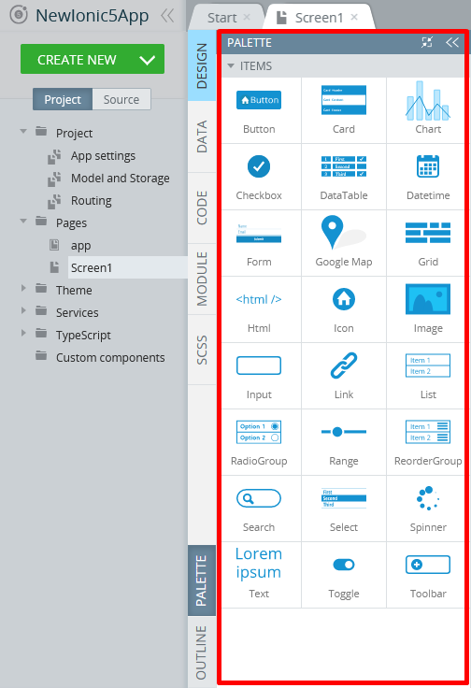
Task: Select the Google Map palette component
Action: tap(344, 243)
